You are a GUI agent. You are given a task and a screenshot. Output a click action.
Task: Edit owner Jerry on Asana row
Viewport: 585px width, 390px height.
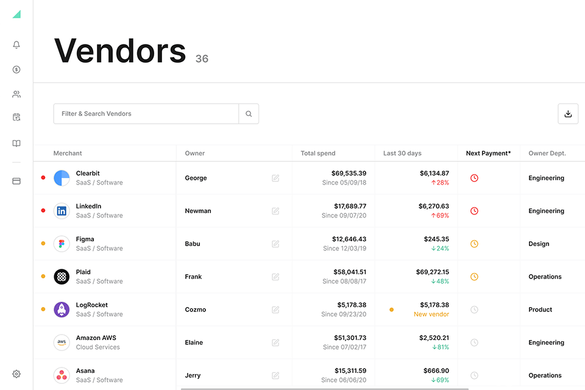point(275,375)
